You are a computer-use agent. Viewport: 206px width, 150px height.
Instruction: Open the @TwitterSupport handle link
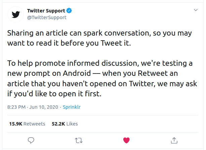coord(47,17)
